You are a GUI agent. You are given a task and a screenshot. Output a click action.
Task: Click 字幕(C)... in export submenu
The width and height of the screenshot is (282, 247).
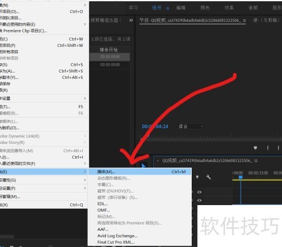(140, 184)
